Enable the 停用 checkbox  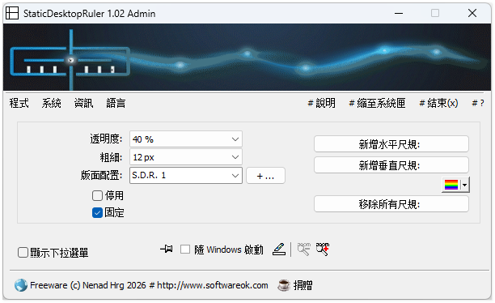tap(97, 196)
